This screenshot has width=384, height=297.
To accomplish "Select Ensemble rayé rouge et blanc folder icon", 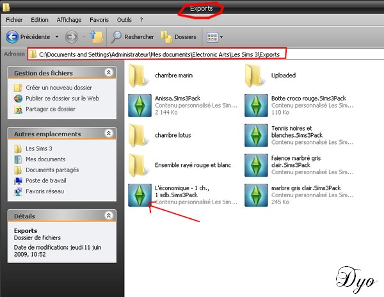I will (x=139, y=165).
